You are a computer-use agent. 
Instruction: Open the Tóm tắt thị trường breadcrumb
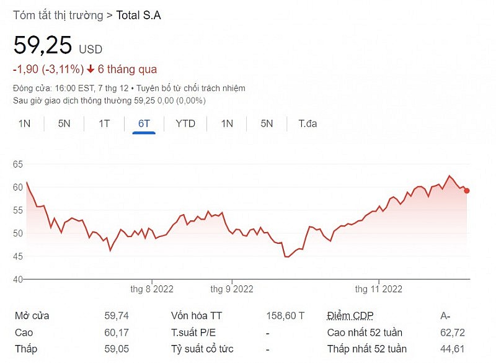click(58, 16)
